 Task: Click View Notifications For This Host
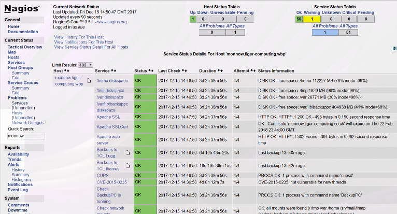84,42
